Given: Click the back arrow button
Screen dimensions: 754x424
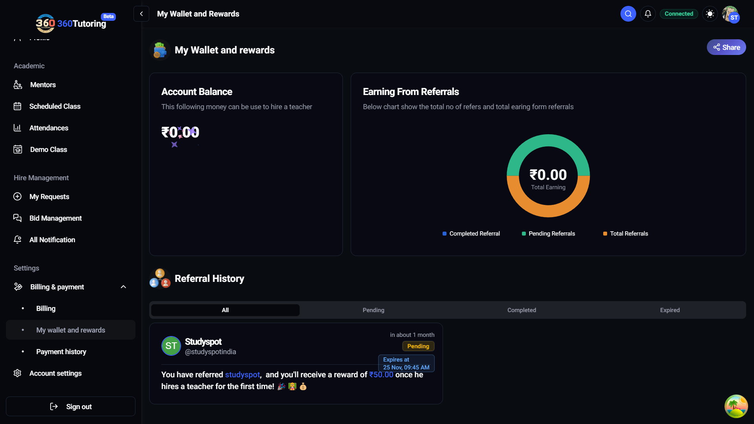Looking at the screenshot, I should coord(141,14).
